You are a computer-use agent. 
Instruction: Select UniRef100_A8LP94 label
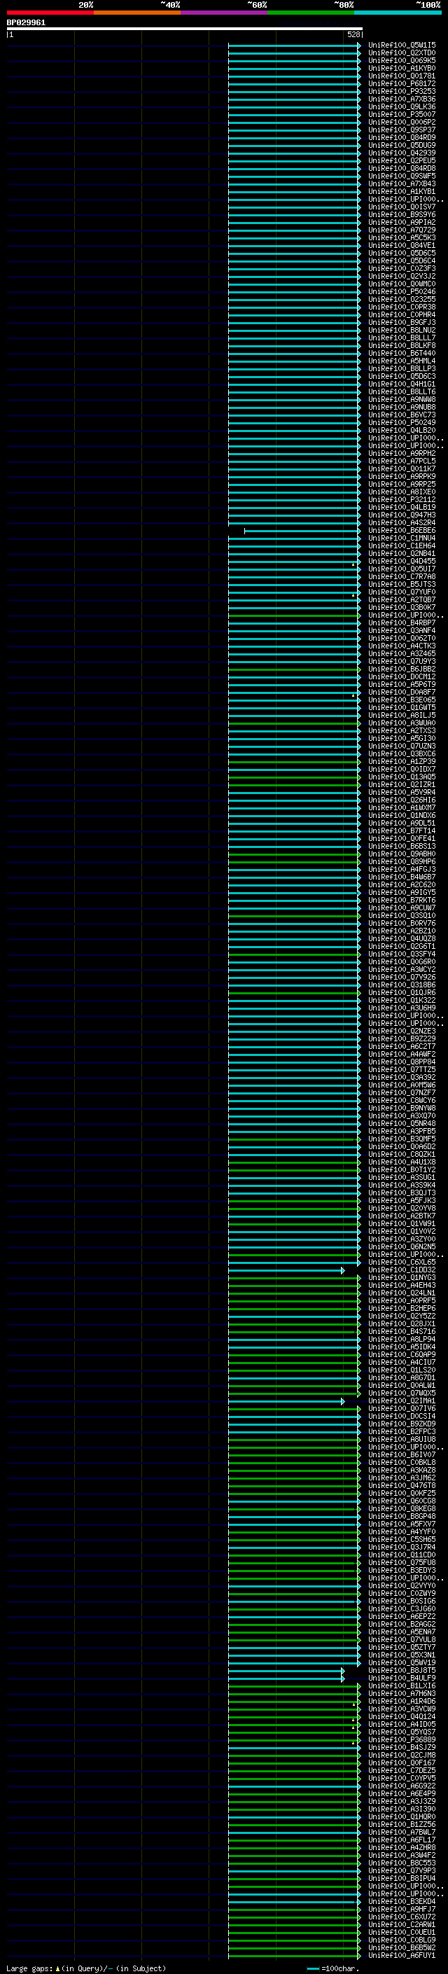[x=402, y=1340]
